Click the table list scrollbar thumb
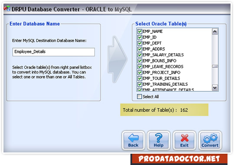Viewport: 234px width, 165px height. [215, 66]
